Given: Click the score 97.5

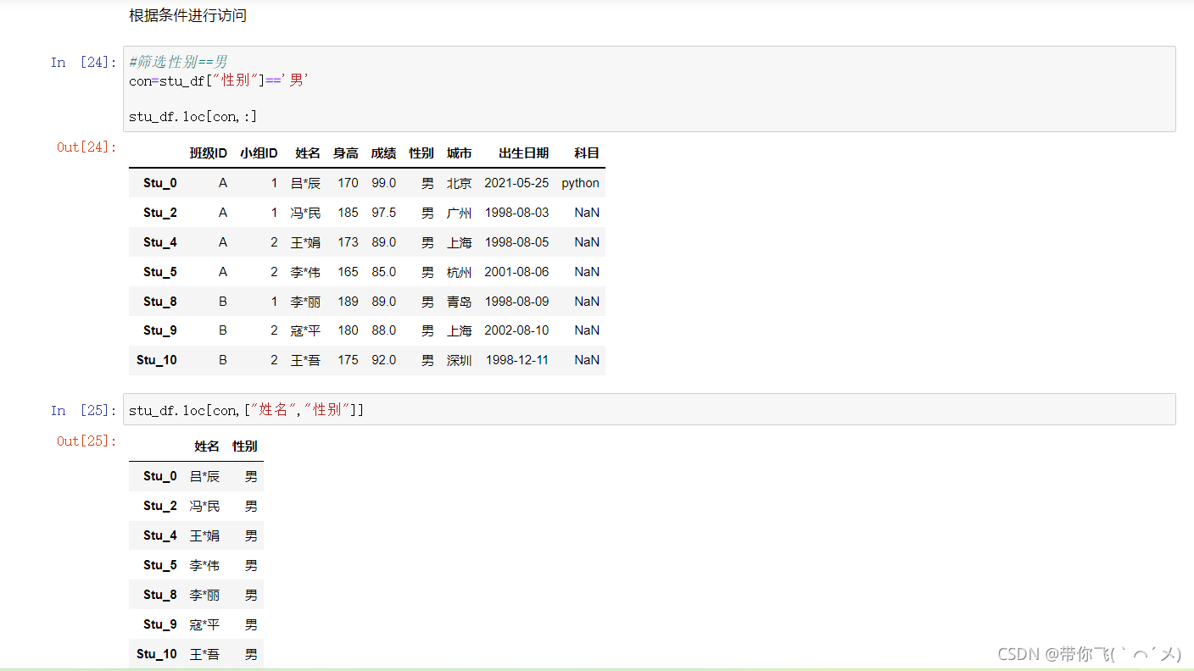Looking at the screenshot, I should coord(383,213).
